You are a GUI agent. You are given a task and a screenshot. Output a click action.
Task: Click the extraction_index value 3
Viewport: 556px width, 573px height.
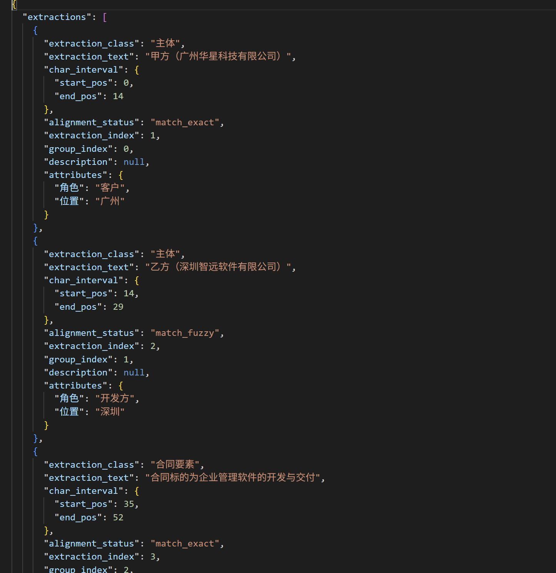click(x=153, y=557)
